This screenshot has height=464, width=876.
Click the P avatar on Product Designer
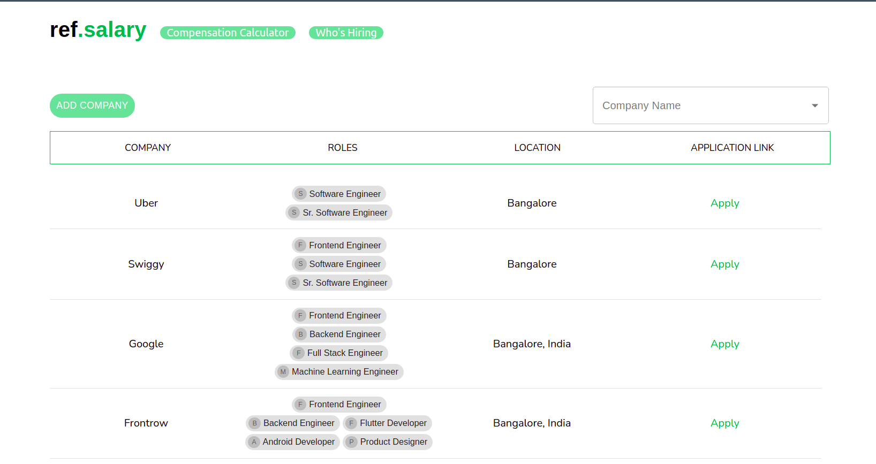click(x=351, y=442)
